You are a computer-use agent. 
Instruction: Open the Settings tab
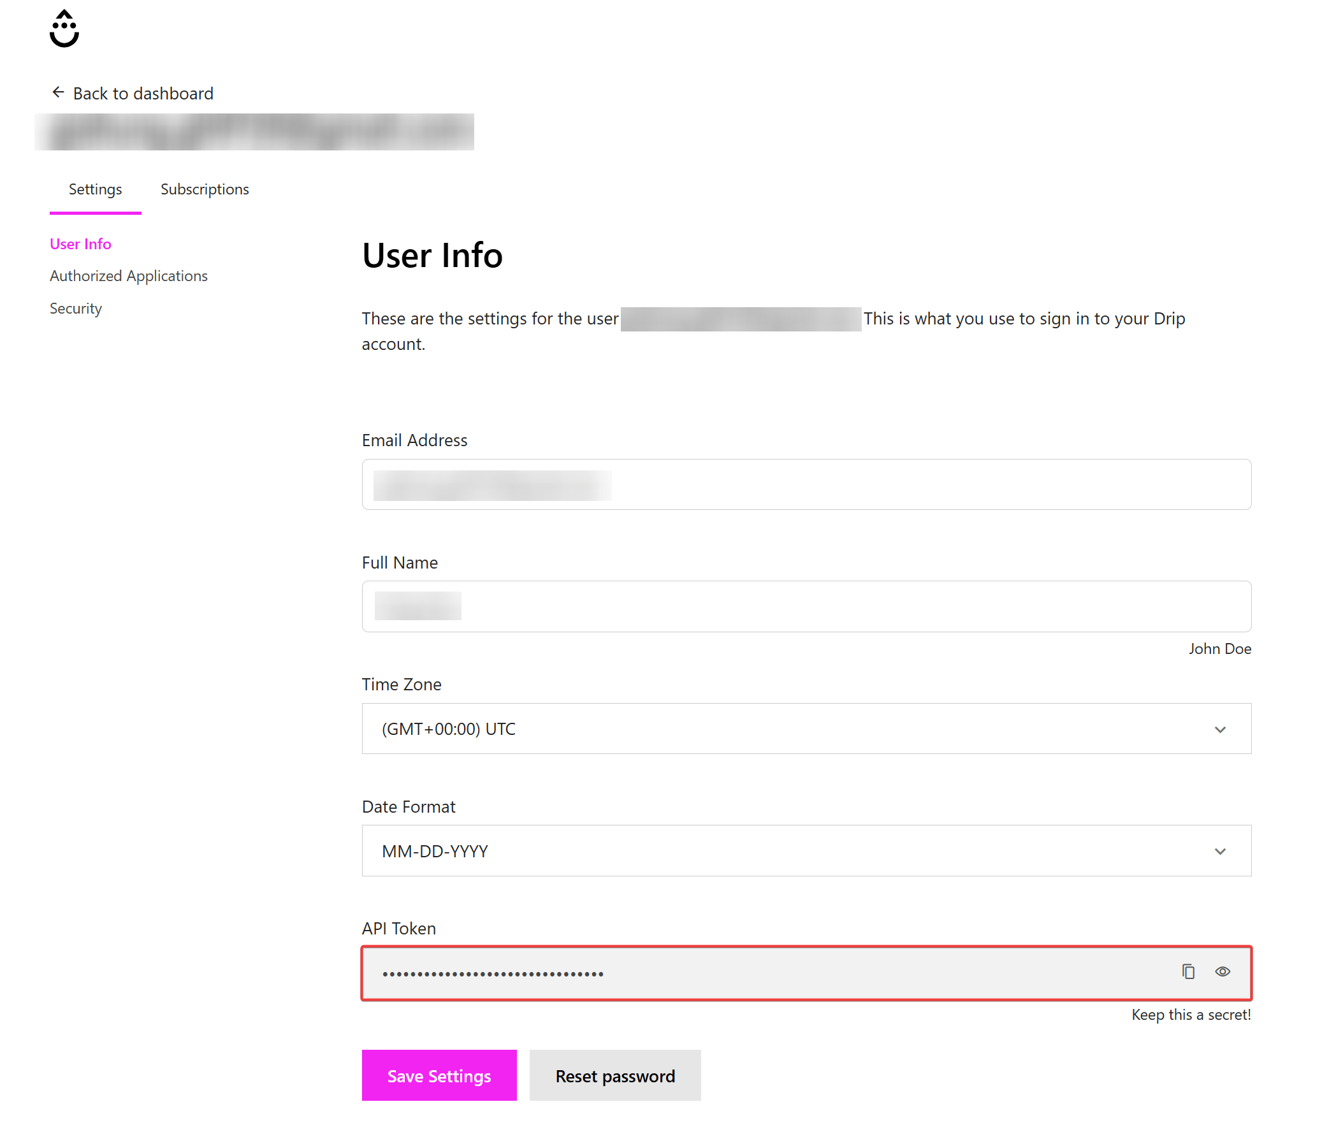(x=95, y=189)
